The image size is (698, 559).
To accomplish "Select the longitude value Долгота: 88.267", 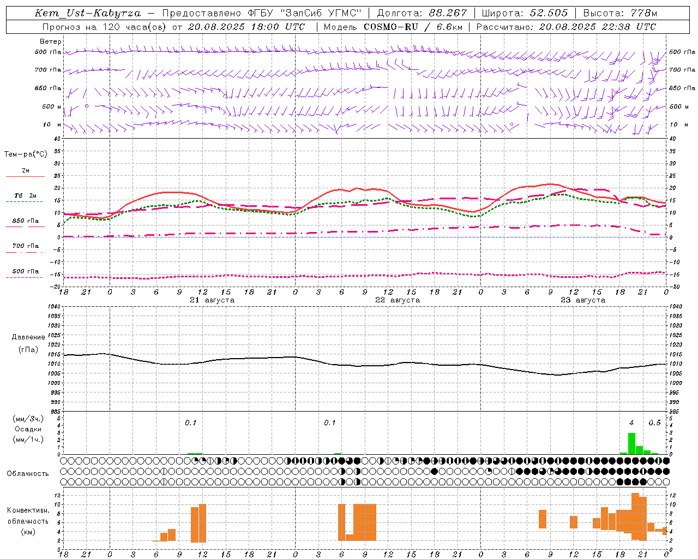I will pos(422,13).
